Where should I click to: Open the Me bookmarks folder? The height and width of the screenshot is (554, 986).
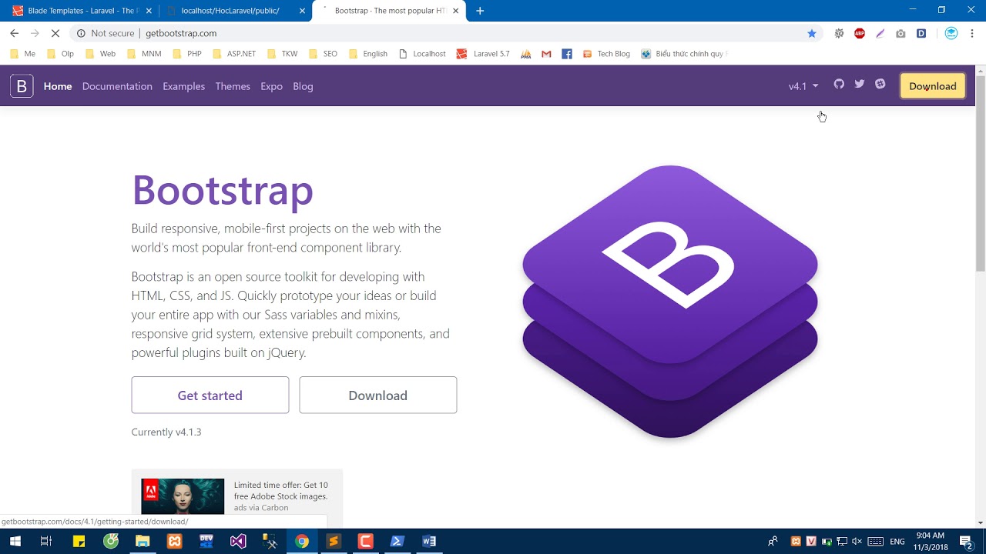click(x=22, y=54)
